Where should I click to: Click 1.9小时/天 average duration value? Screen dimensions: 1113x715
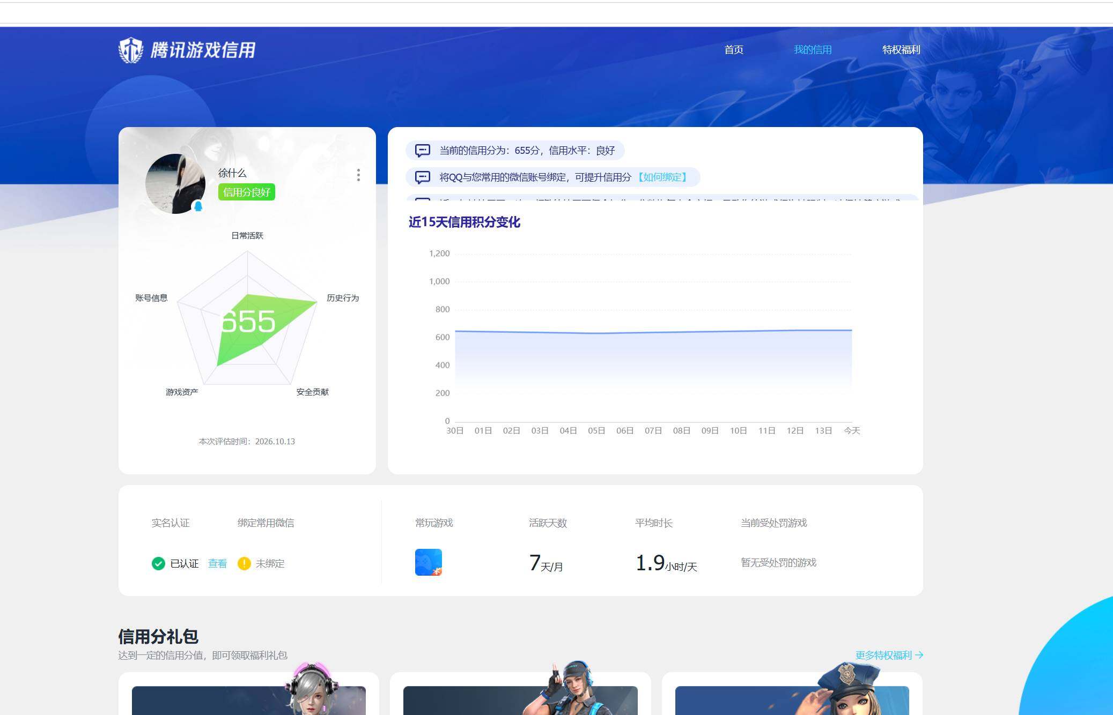(x=666, y=563)
